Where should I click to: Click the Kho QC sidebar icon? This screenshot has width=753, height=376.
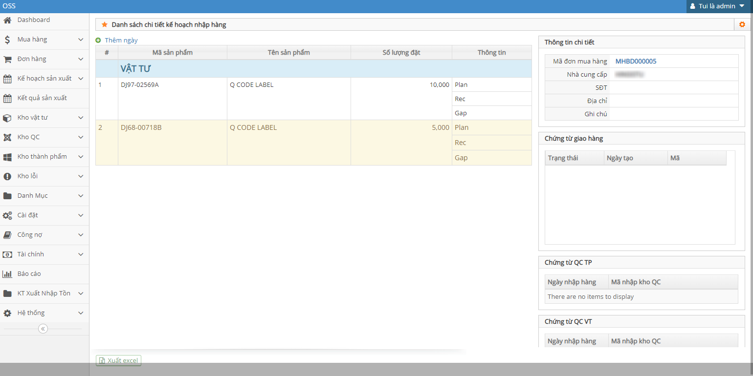[7, 137]
